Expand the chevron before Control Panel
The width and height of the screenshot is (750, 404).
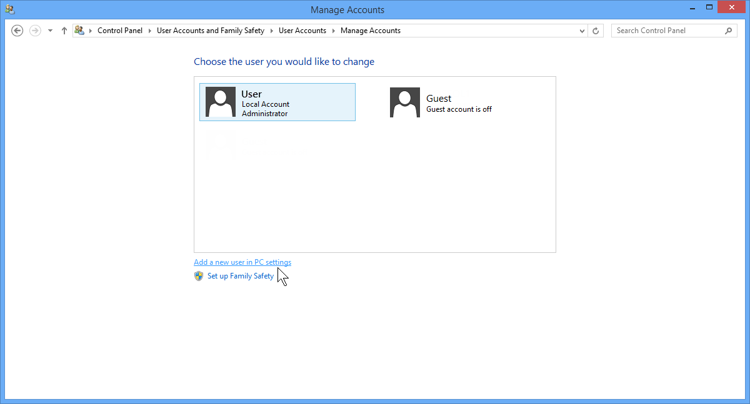tap(90, 31)
